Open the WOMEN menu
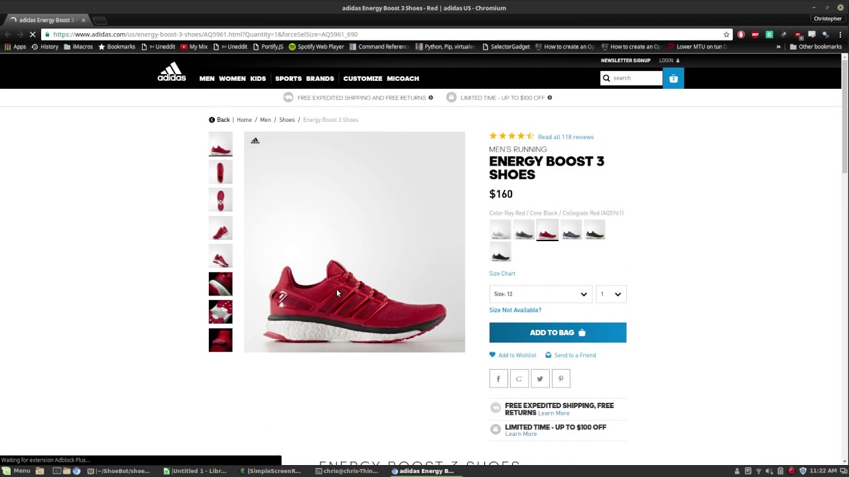Image resolution: width=849 pixels, height=477 pixels. tap(232, 78)
